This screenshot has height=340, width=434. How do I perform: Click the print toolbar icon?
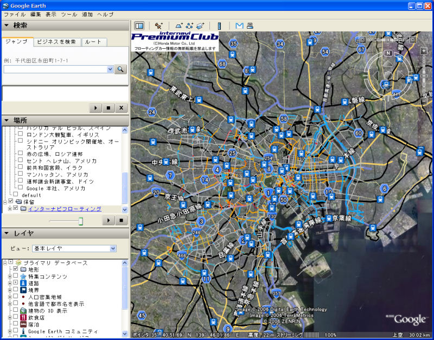(250, 25)
